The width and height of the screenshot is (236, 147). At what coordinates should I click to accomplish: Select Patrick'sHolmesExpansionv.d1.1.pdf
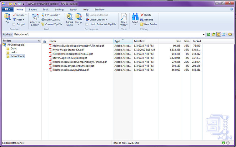[x=71, y=54]
